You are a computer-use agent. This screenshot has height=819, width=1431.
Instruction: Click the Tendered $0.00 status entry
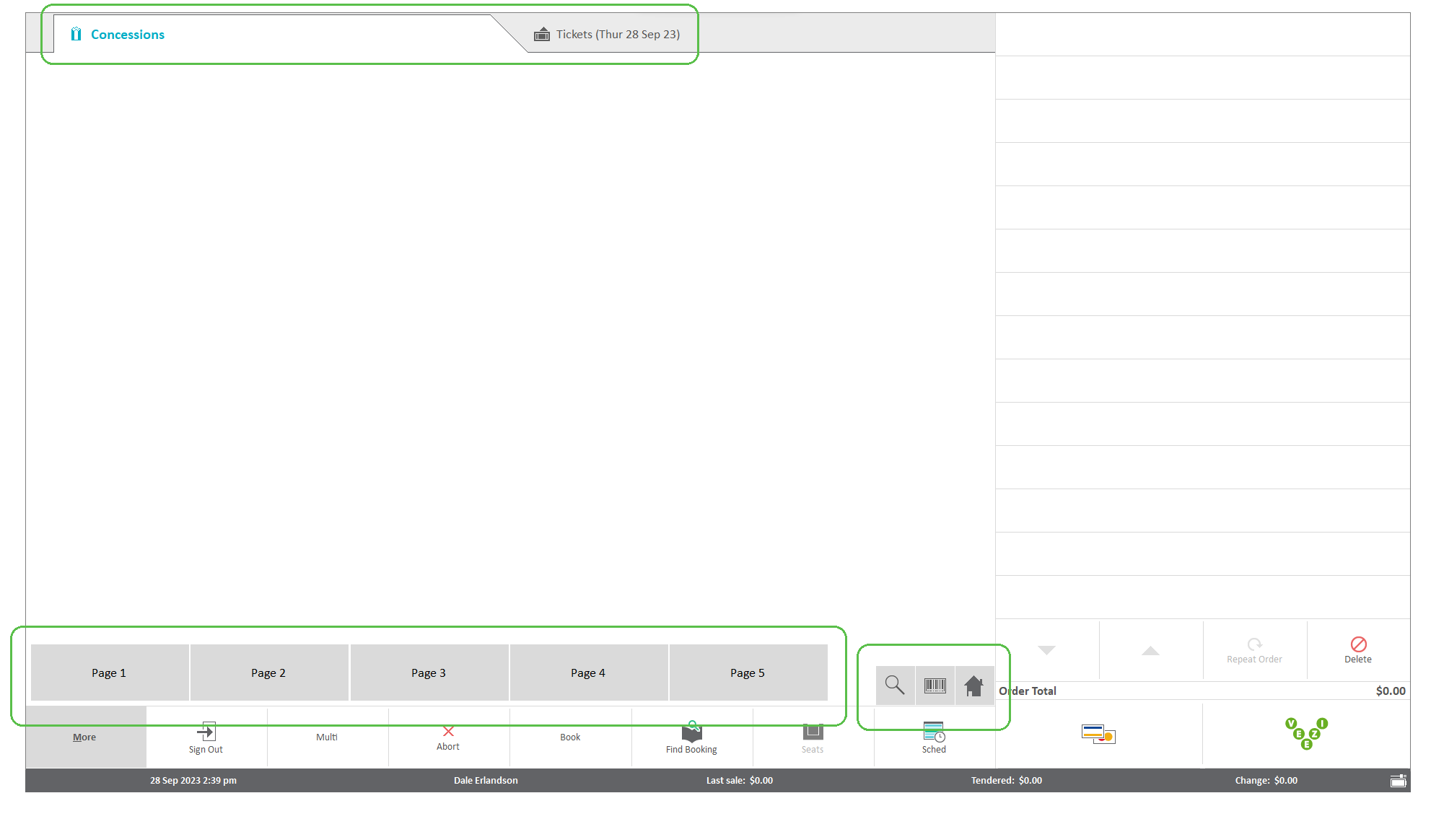pos(1007,780)
